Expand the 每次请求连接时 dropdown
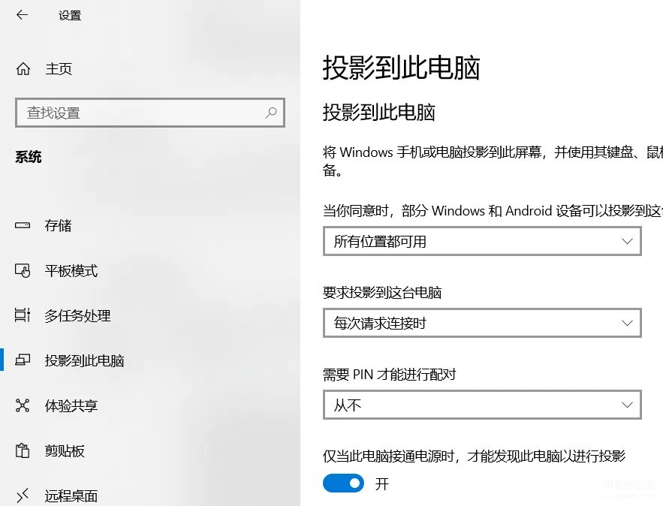The image size is (663, 506). tap(481, 323)
